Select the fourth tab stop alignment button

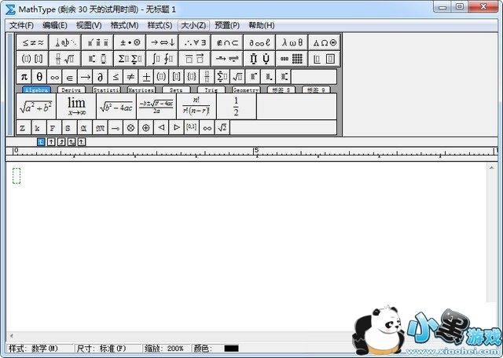coord(72,141)
